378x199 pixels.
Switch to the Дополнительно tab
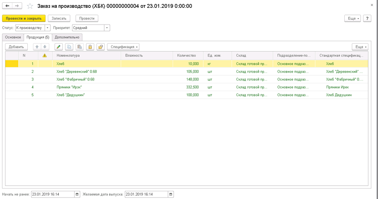click(67, 37)
